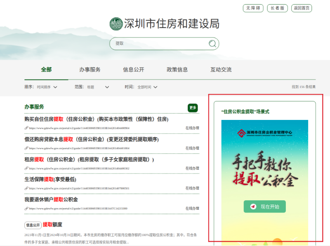Click the 返回首页 button
330x246 pixels.
pos(301,8)
